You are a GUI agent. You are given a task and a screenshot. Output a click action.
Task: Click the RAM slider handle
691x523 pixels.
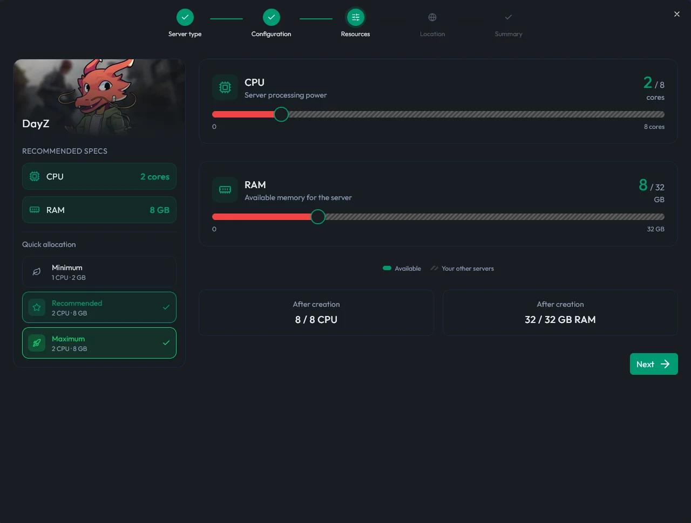pos(318,217)
